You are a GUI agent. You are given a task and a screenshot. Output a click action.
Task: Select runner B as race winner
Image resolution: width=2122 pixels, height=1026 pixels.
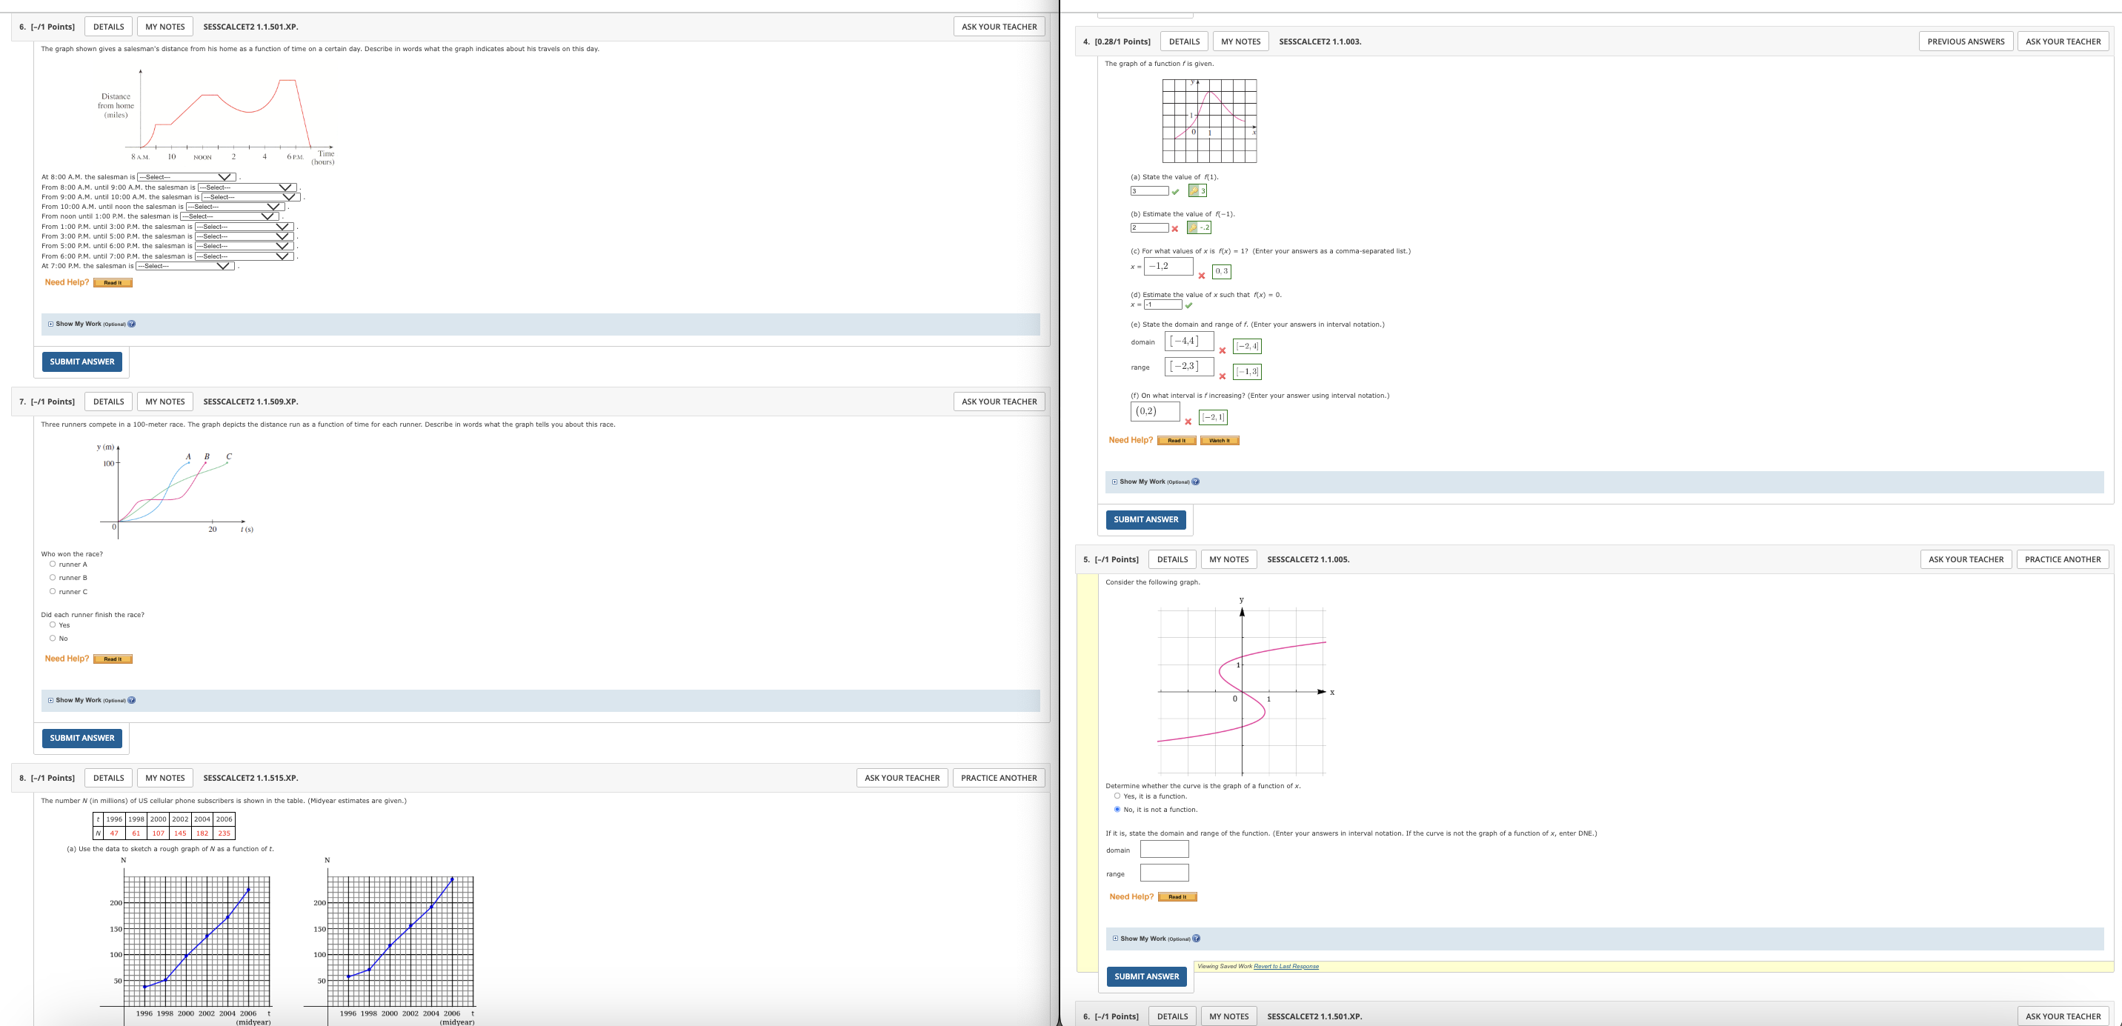[x=53, y=578]
